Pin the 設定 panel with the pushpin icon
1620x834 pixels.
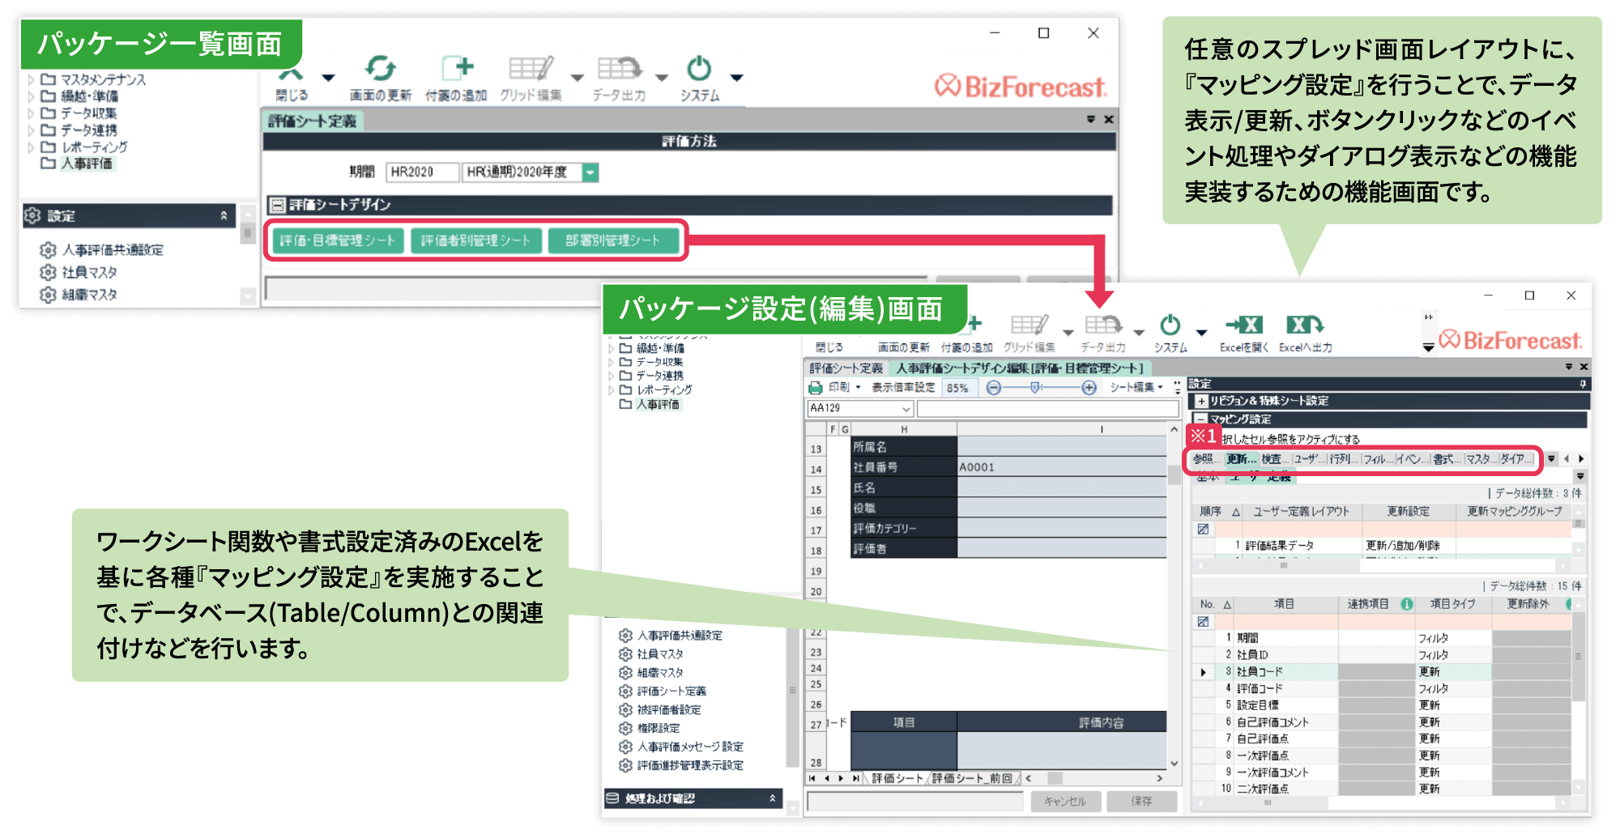(1583, 384)
